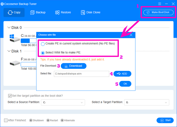The width and height of the screenshot is (177, 127).
Task: Toggle Set the target partition as boot disk
Action: click(10, 96)
